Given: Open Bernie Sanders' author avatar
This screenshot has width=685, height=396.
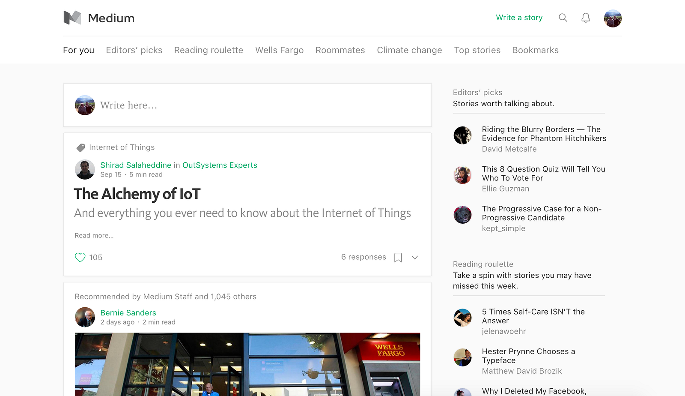Looking at the screenshot, I should coord(85,317).
